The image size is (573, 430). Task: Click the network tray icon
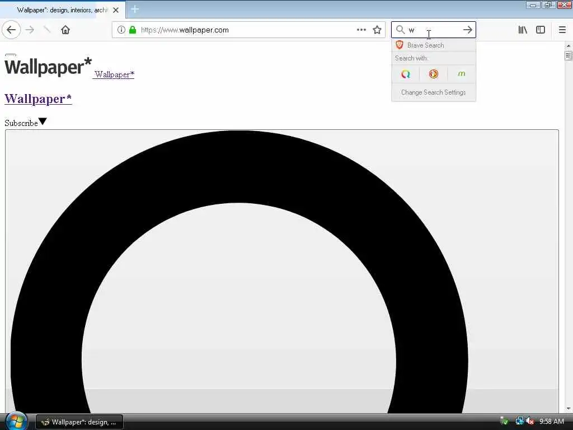coord(519,421)
